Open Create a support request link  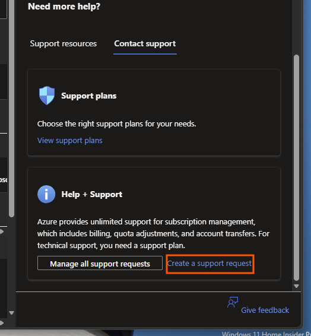click(x=210, y=264)
